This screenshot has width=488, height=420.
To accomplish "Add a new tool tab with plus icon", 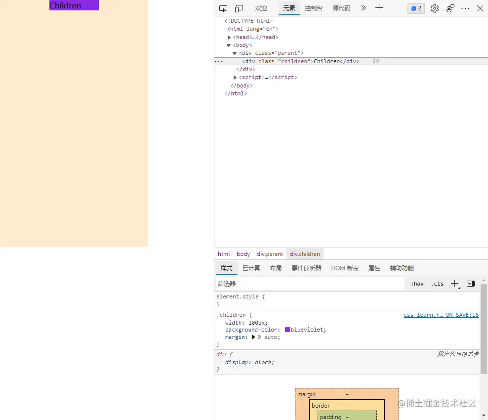I will pos(379,8).
